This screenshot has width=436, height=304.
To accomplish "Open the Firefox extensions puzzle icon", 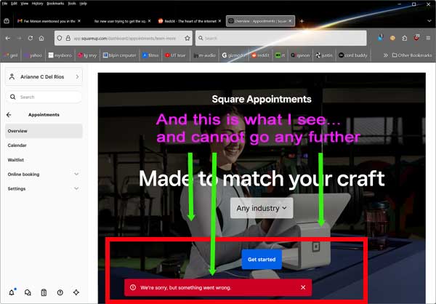I will click(x=405, y=38).
